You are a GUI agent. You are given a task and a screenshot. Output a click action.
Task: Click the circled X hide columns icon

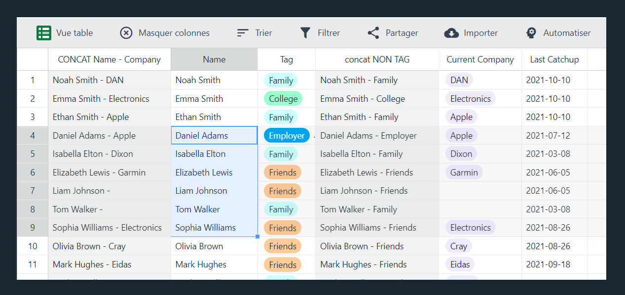[x=126, y=33]
